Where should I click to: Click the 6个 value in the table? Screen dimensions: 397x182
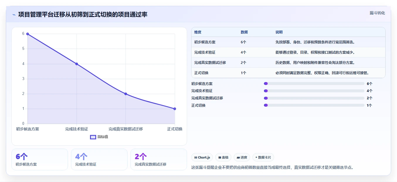[x=243, y=42]
